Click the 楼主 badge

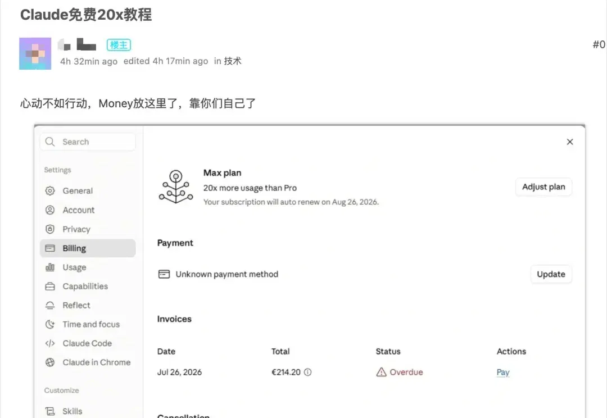point(119,45)
